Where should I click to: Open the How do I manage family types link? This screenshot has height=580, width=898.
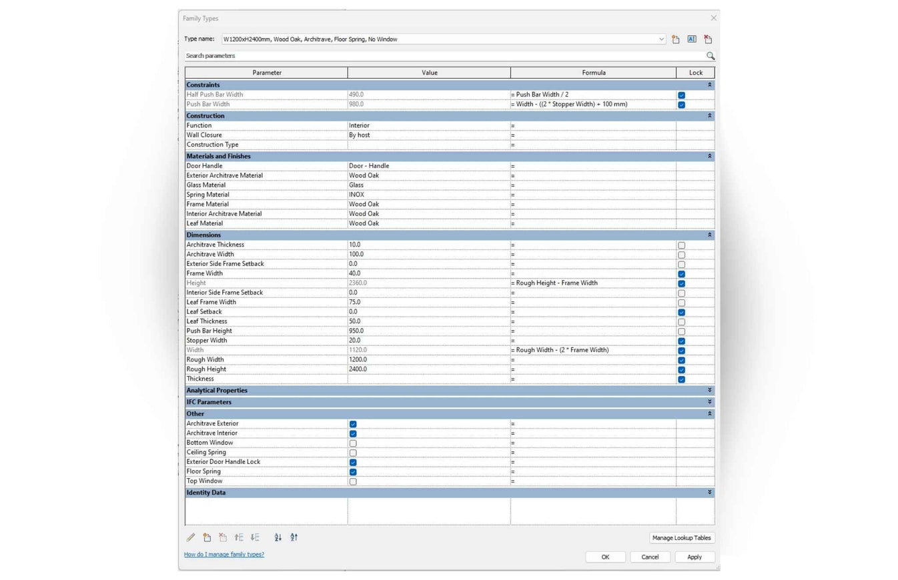click(x=223, y=554)
